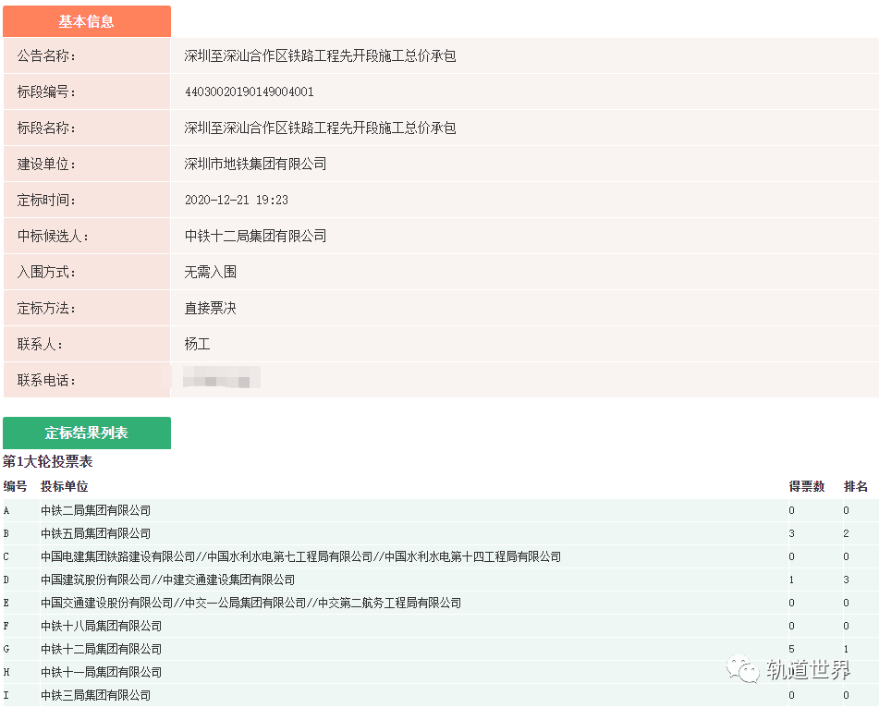Click bidder 中铁十二局集团有限公司 in row G
This screenshot has width=879, height=708.
102,649
